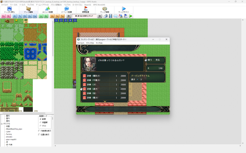Go to next map with the right arrow
246x153 pixels.
tap(100, 16)
